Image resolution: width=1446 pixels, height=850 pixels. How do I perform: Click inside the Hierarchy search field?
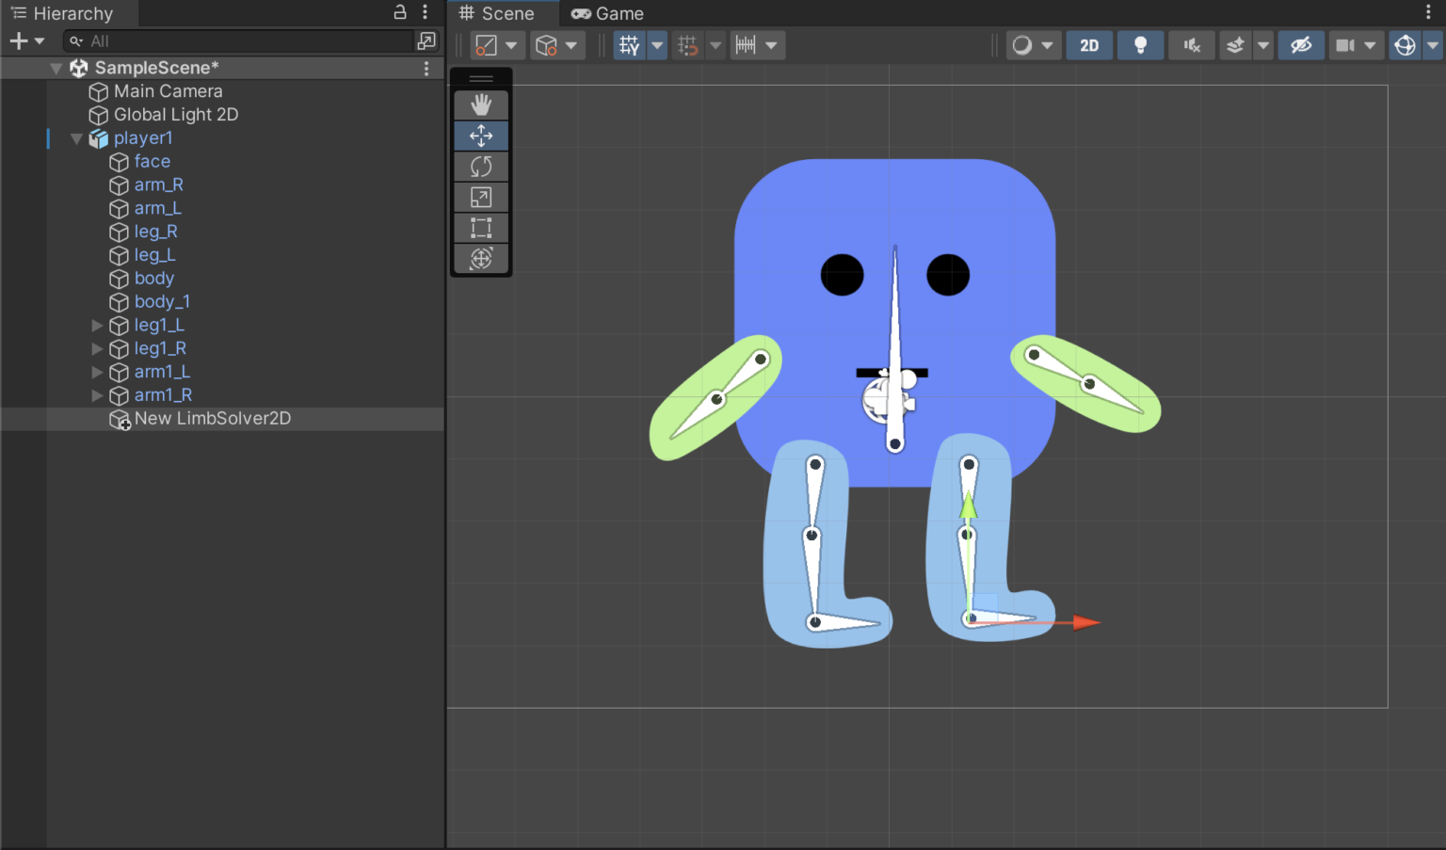(235, 41)
